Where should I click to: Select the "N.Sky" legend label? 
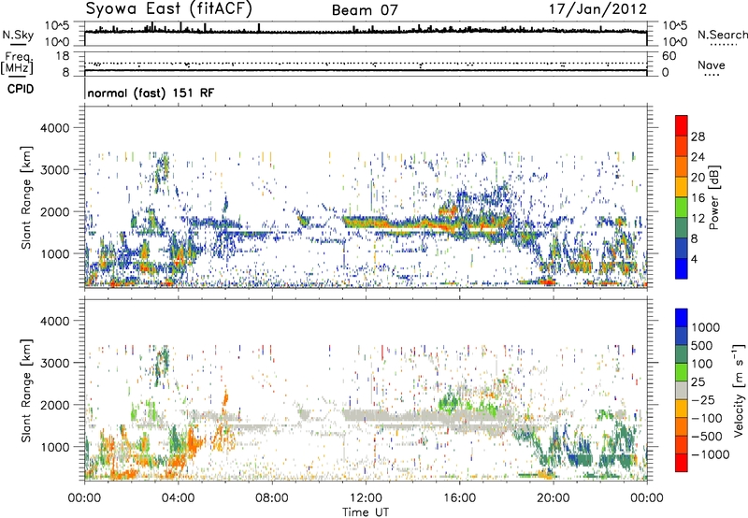[x=18, y=35]
